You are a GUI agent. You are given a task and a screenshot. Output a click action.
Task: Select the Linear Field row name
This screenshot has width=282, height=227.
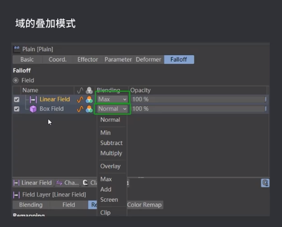pos(55,99)
